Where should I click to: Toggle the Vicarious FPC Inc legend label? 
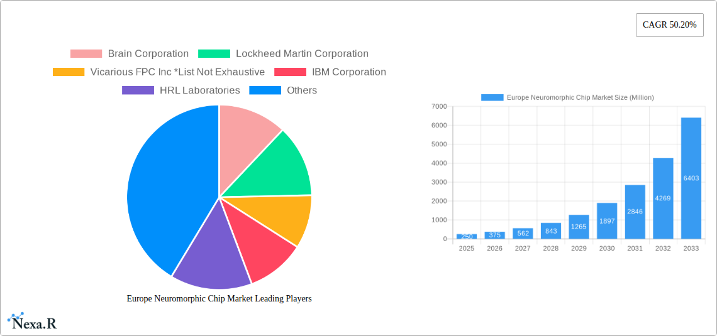coord(177,72)
